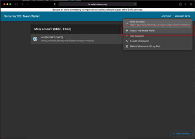Select Delete Mnemonic & Log Out
The image size is (195, 139).
tap(158, 46)
